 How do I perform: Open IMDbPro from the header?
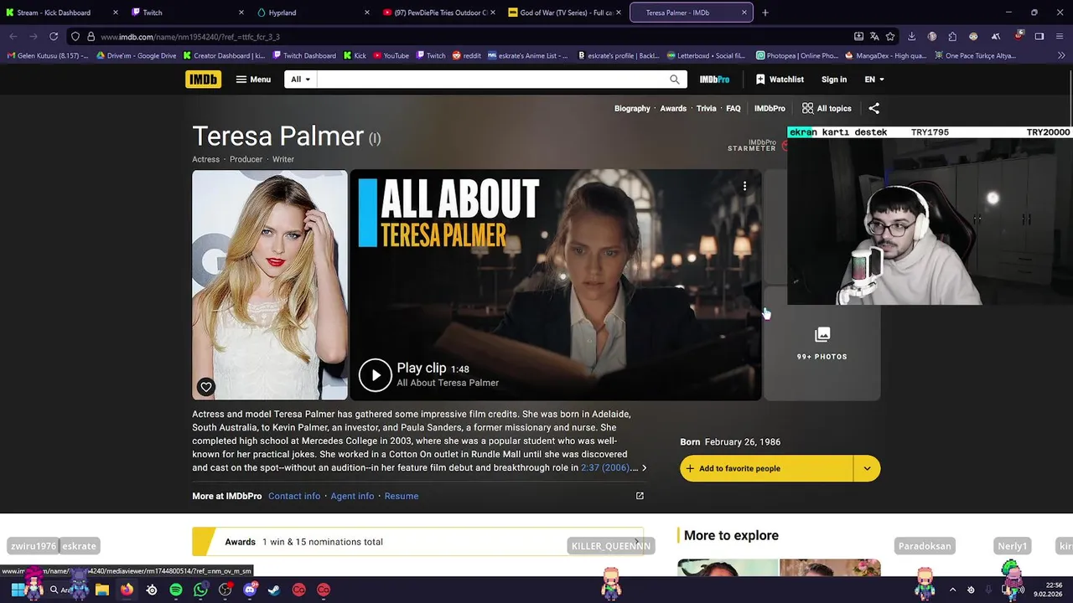coord(714,80)
